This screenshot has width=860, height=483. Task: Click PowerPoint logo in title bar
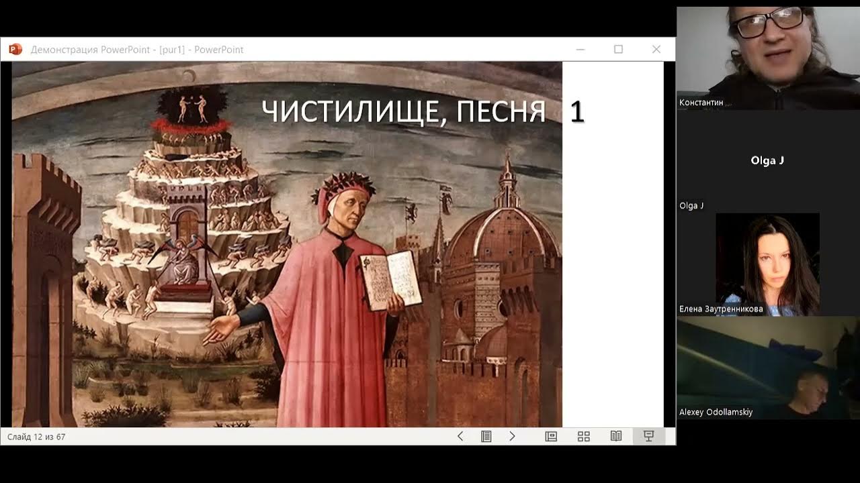tap(15, 49)
